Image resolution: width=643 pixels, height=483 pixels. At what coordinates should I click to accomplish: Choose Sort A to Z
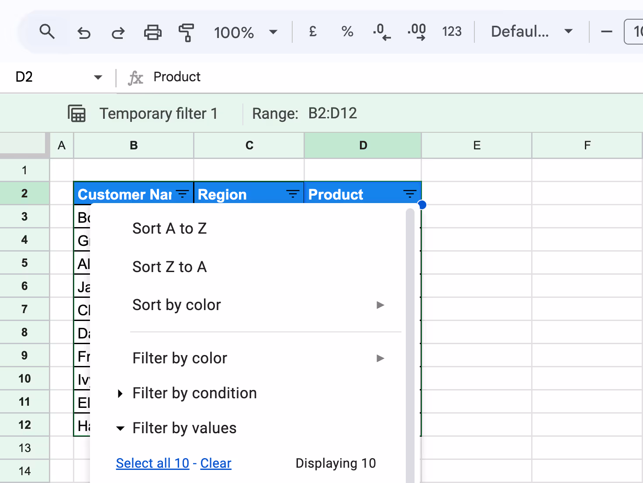[170, 228]
